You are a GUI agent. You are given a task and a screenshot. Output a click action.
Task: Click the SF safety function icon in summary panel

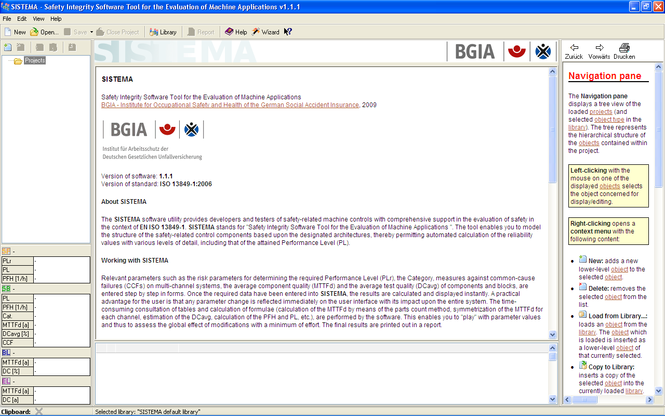[6, 251]
